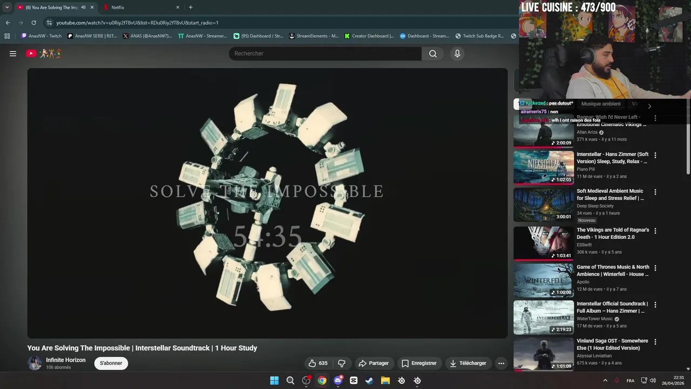This screenshot has width=691, height=389.
Task: Open options for Vinland Saga OST video
Action: 655,342
